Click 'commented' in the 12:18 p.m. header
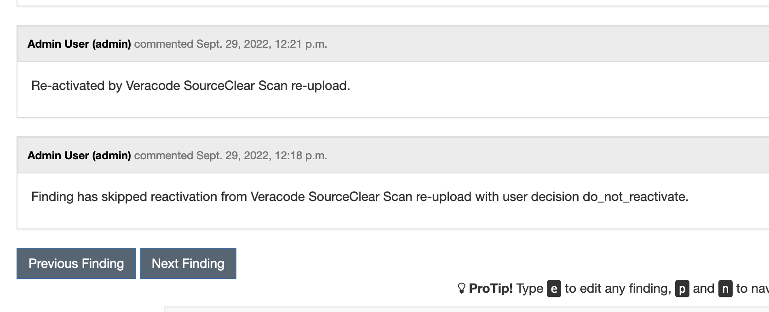 (x=163, y=156)
